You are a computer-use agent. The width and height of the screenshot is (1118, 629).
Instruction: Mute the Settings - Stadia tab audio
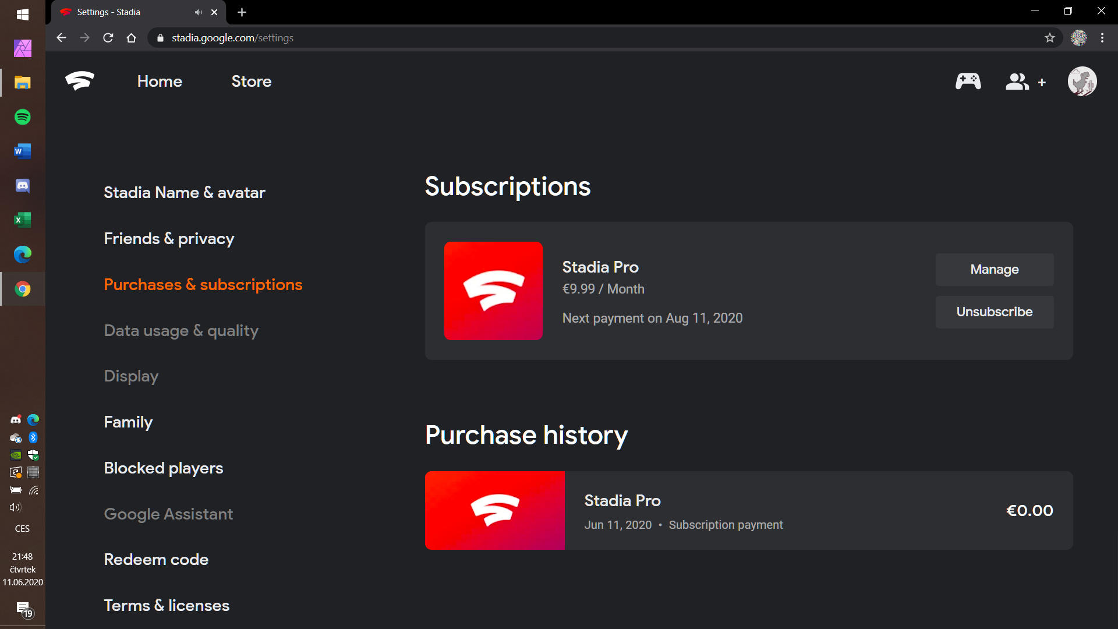coord(198,12)
